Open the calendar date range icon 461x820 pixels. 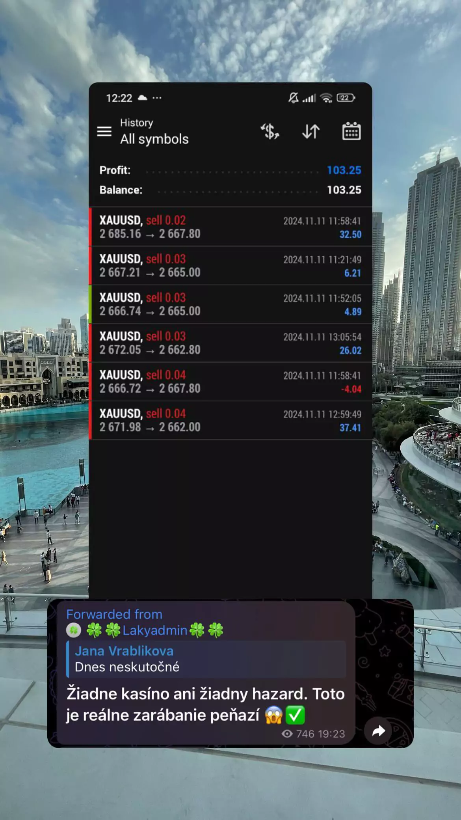(351, 131)
